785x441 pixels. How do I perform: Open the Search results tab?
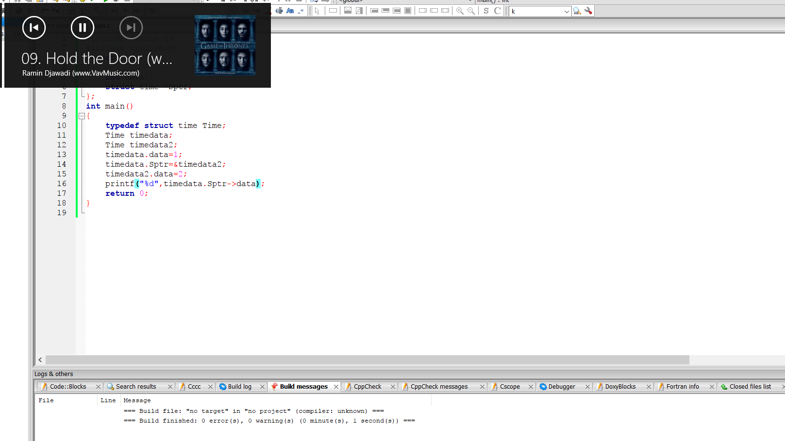pyautogui.click(x=136, y=387)
